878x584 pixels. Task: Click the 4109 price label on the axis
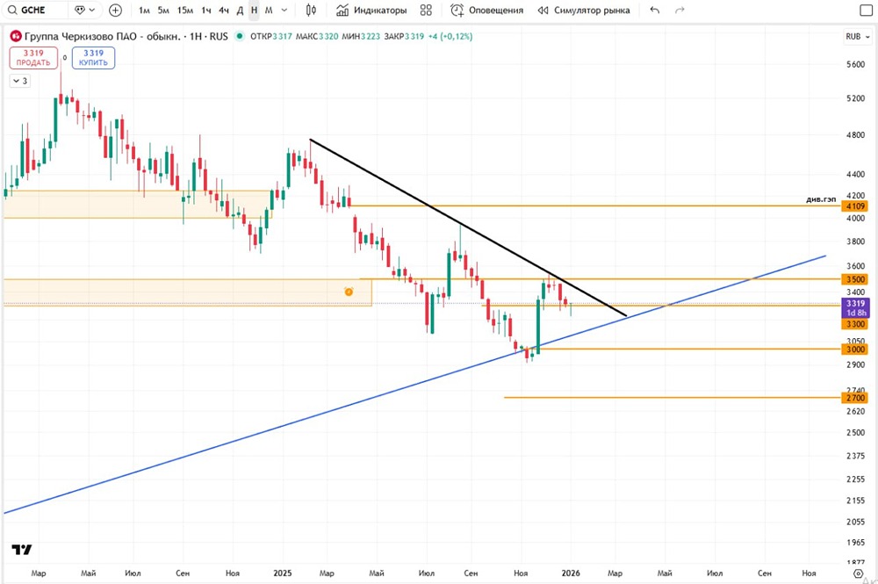[855, 206]
